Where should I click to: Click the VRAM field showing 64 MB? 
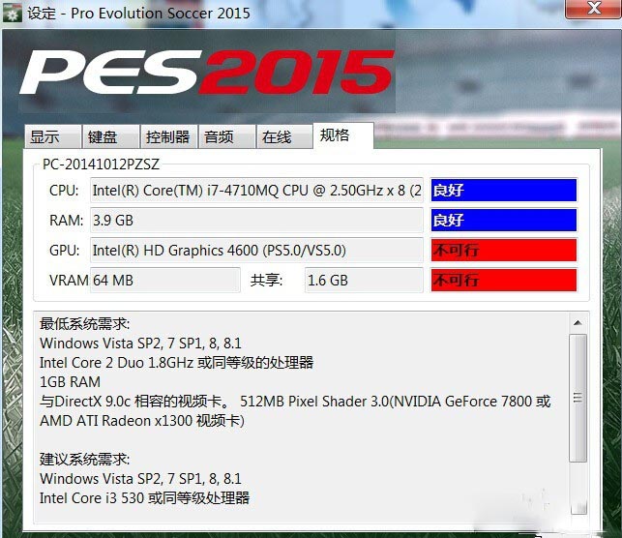click(165, 280)
